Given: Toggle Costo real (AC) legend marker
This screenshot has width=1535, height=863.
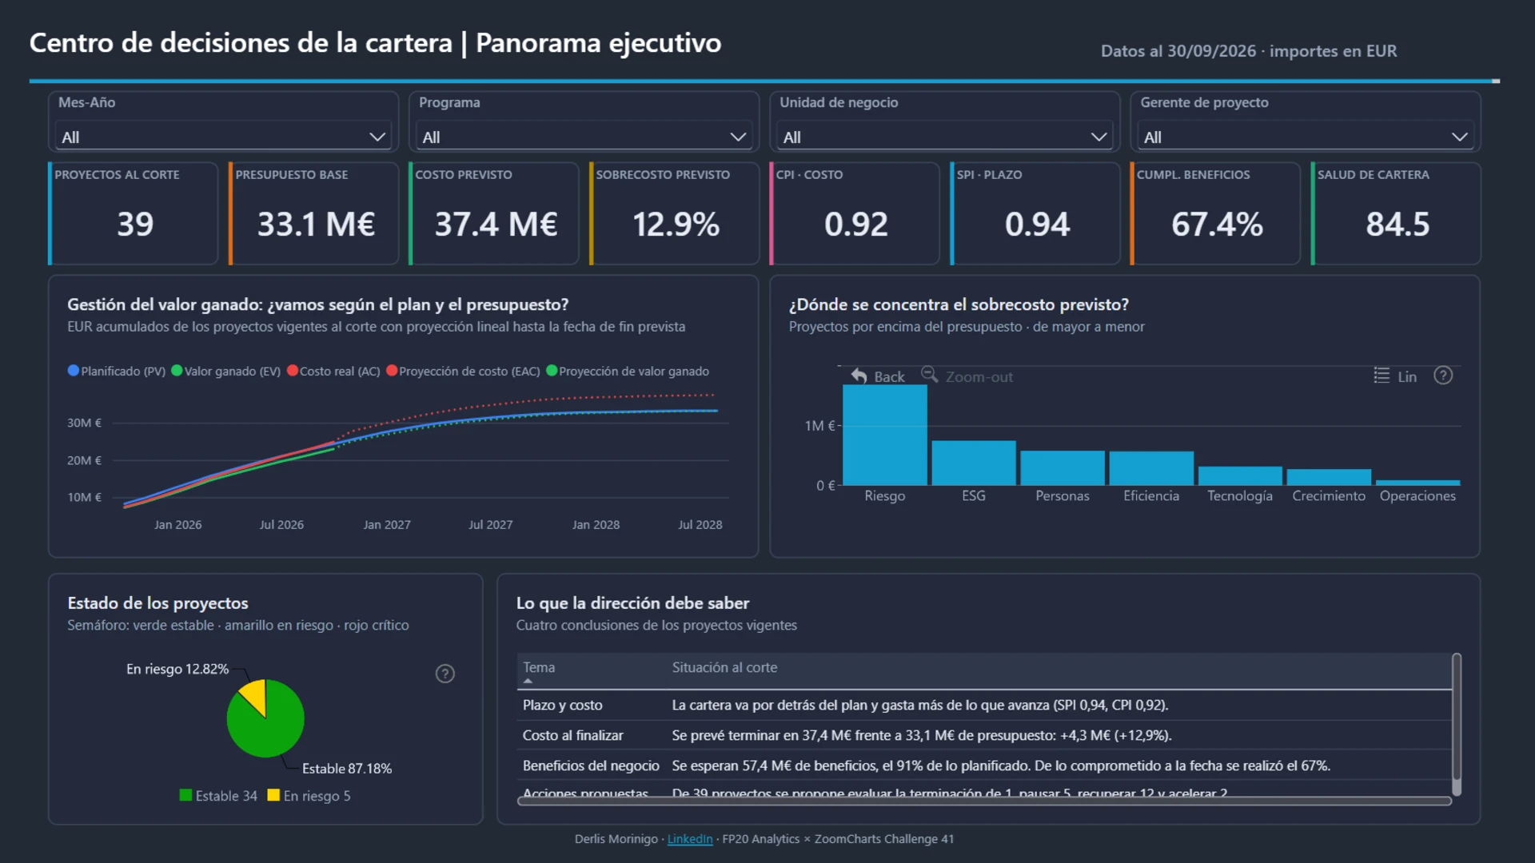Looking at the screenshot, I should pos(293,371).
